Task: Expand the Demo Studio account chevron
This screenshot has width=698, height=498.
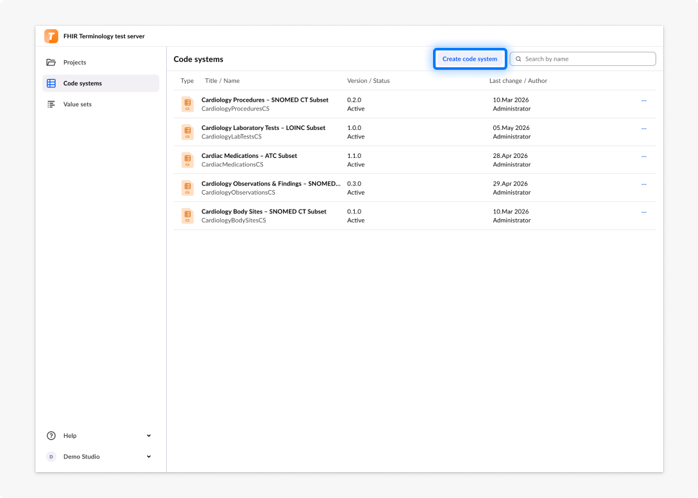Action: tap(149, 457)
